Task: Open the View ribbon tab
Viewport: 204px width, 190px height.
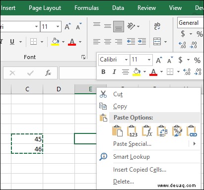Action: pos(175,8)
